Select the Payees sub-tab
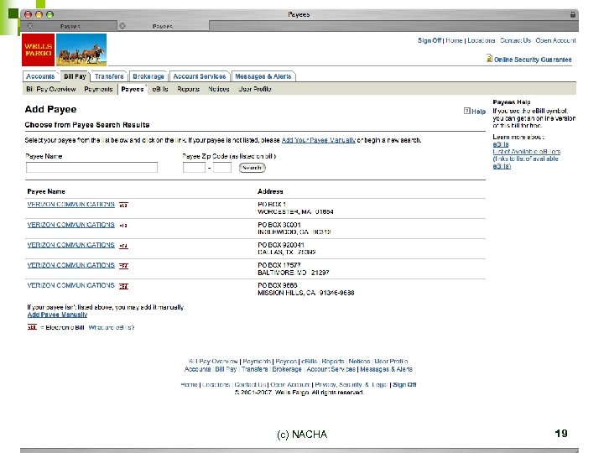Screen dimensions: 604x453 click(133, 89)
